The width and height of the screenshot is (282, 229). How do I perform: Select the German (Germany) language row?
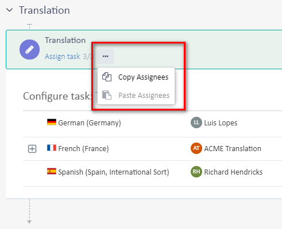pos(152,124)
